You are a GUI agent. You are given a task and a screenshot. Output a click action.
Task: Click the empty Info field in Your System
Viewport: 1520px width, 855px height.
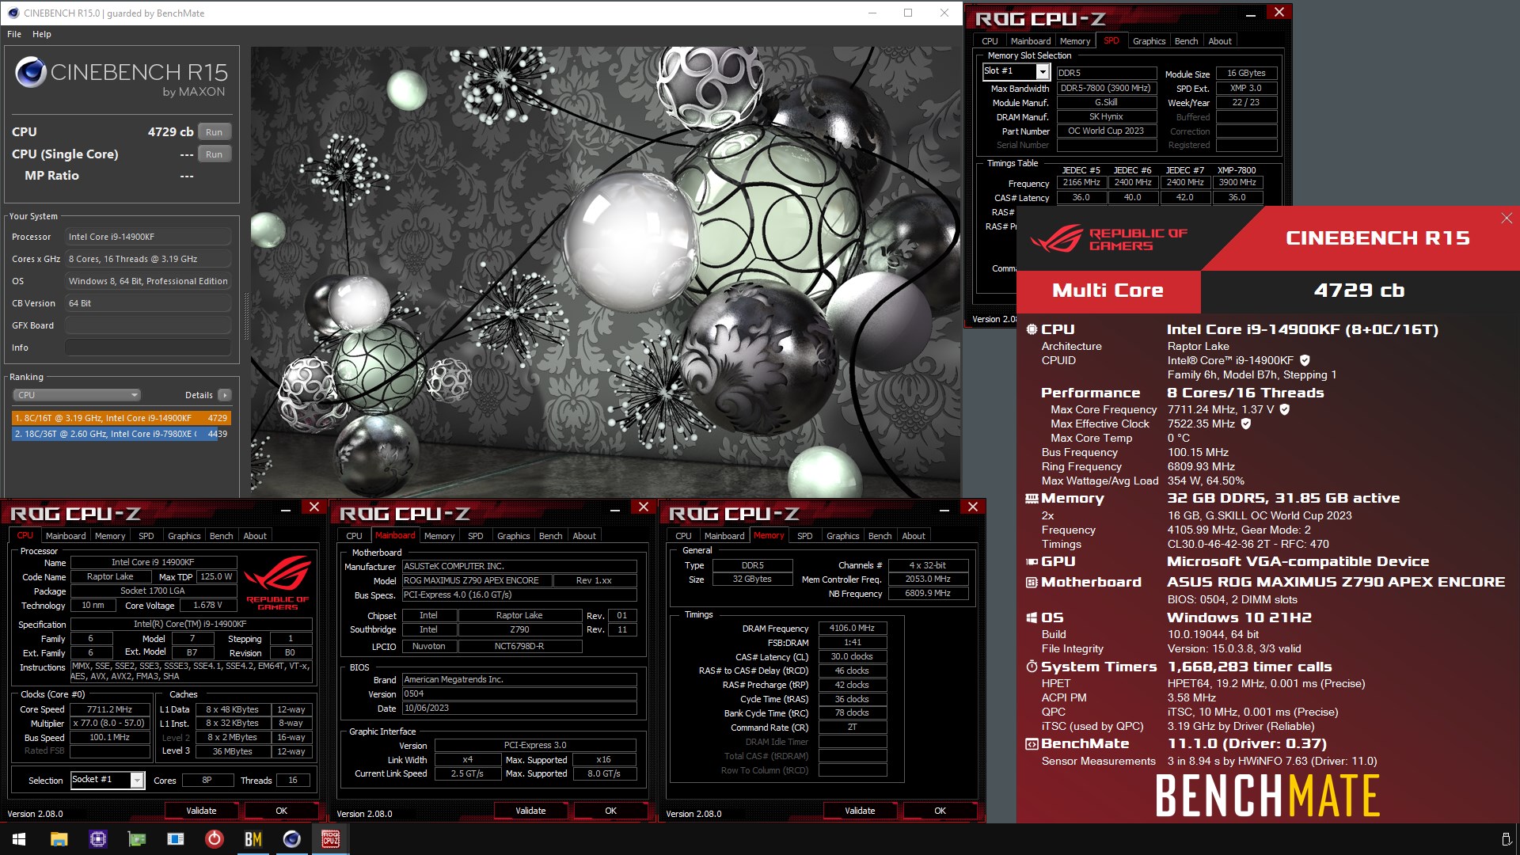pos(148,348)
